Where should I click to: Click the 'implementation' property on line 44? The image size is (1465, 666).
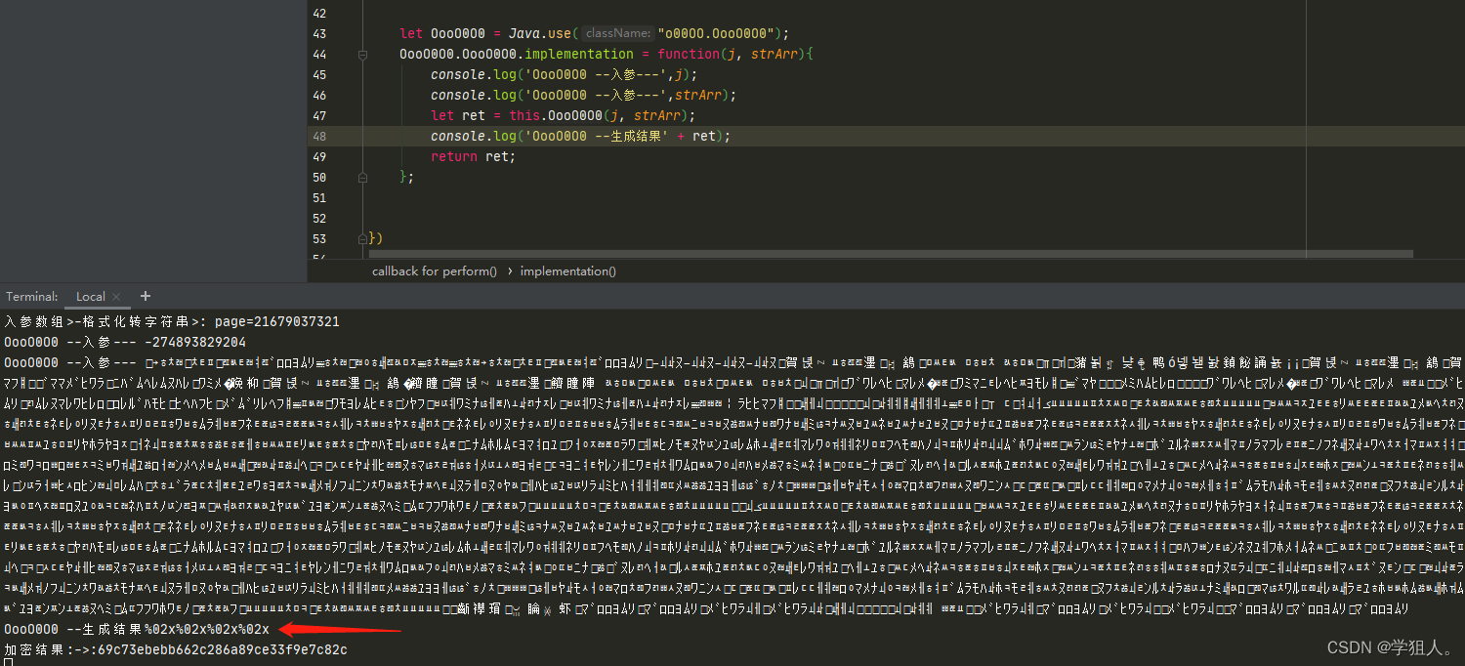579,54
